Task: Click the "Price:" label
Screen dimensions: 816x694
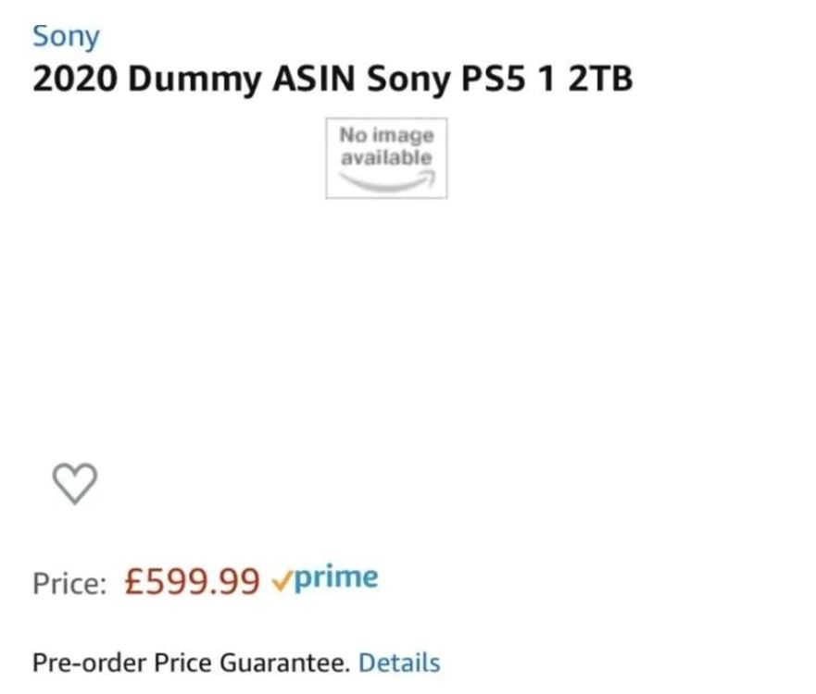Action: pos(70,583)
